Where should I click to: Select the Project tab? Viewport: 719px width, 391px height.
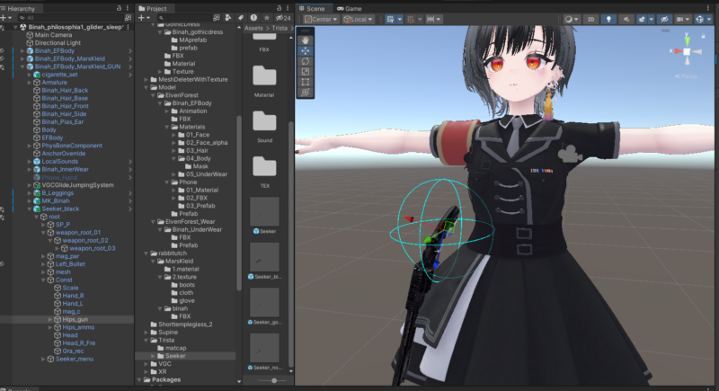pos(153,8)
